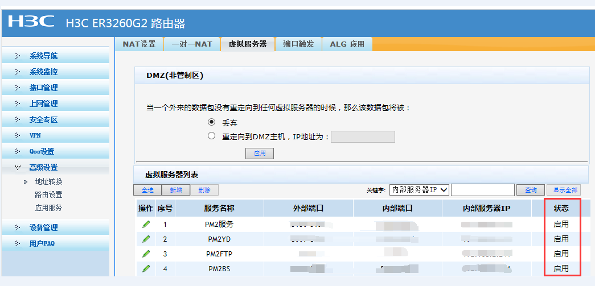Open 地址转换 in the sidebar
The image size is (595, 286).
click(x=48, y=182)
